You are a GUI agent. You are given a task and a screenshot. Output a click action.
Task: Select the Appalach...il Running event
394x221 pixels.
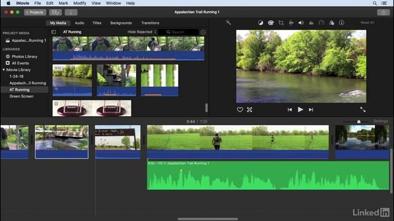[28, 83]
